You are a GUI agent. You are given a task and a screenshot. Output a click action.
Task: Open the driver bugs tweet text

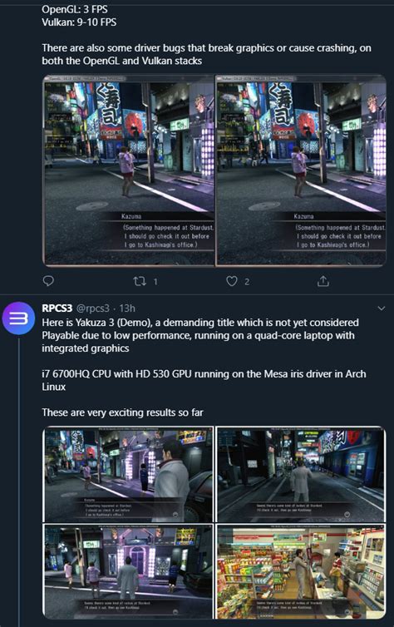(x=207, y=54)
